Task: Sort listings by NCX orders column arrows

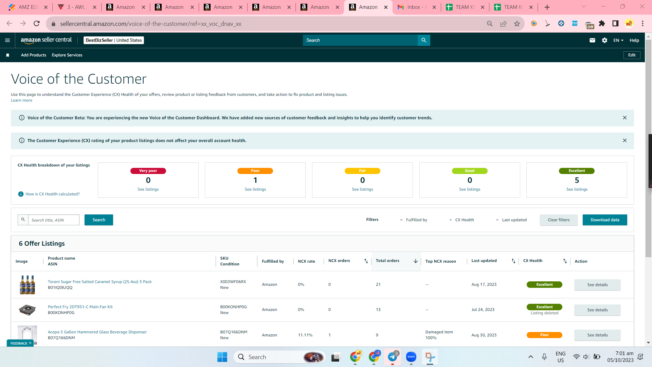Action: point(366,261)
